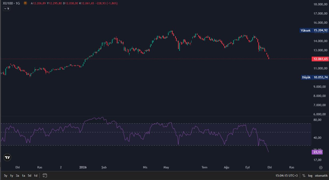Select the 1d date range
The height and width of the screenshot is (180, 329).
[36, 175]
